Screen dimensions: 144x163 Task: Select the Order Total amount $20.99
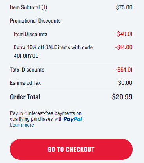pos(122,97)
